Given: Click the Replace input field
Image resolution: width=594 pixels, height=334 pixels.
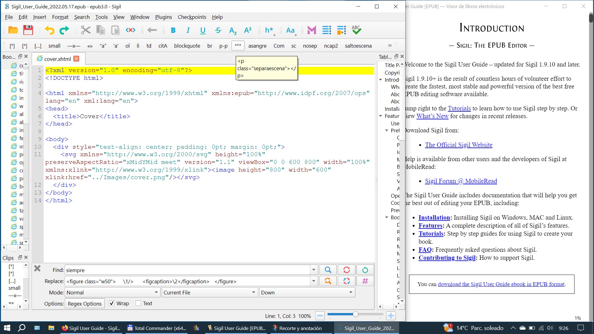Looking at the screenshot, I should (x=187, y=281).
